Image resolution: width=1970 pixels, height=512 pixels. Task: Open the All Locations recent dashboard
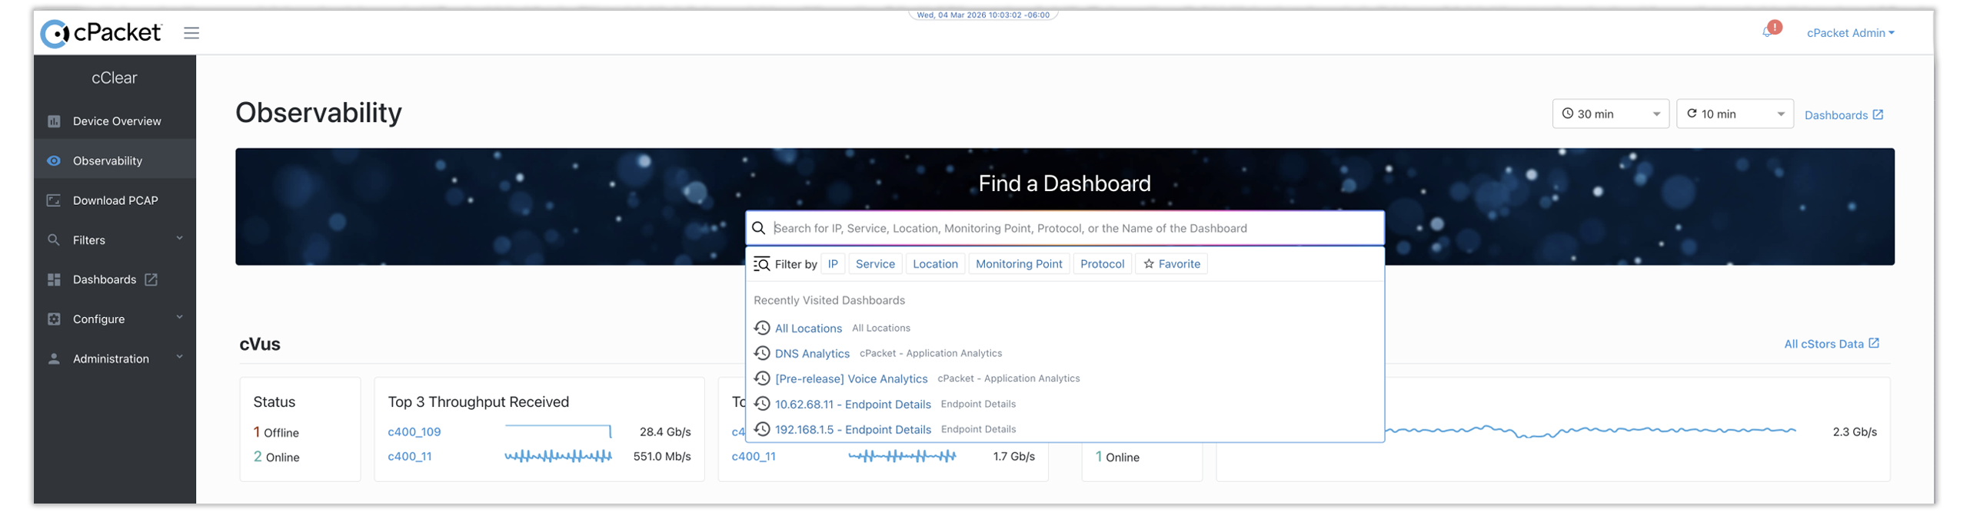pyautogui.click(x=808, y=329)
